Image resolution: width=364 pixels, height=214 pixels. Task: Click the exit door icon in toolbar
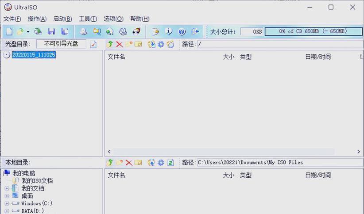(195, 31)
